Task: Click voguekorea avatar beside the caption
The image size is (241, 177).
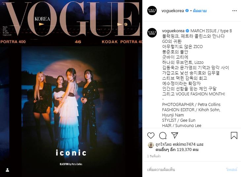Action: (x=152, y=33)
